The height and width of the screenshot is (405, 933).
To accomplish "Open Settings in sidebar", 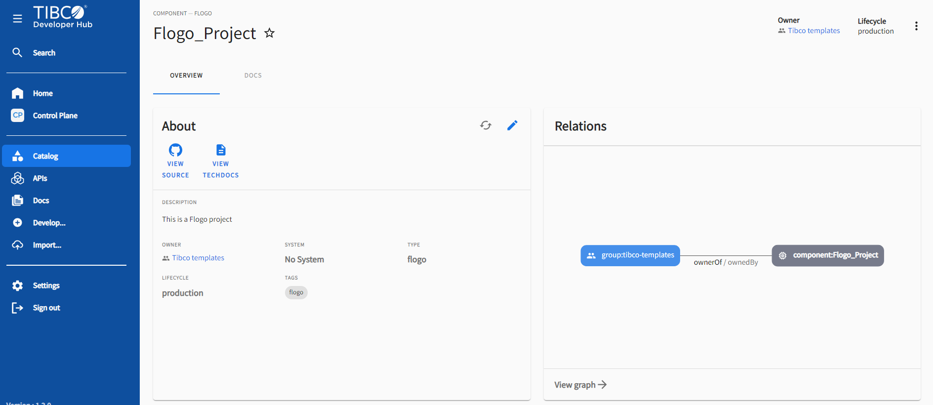I will pos(46,285).
